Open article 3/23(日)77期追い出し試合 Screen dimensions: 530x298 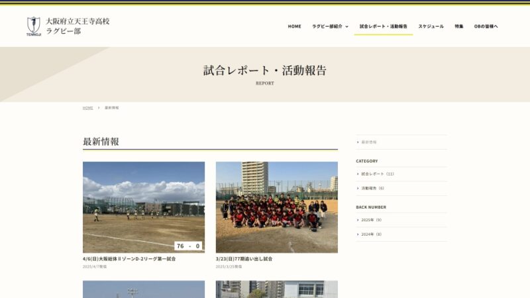pyautogui.click(x=244, y=259)
